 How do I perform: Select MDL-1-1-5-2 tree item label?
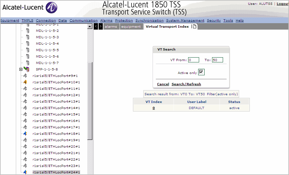pyautogui.click(x=48, y=31)
